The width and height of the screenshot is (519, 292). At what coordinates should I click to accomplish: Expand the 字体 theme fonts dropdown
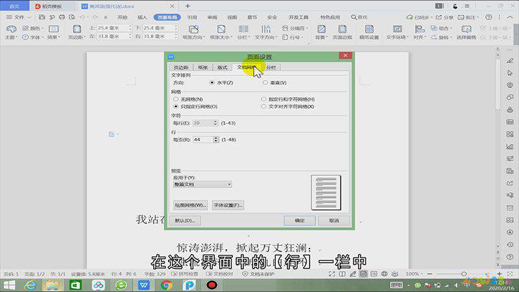pos(42,38)
